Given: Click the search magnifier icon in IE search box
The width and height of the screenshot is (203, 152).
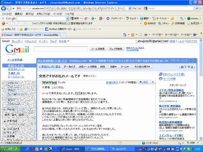Looking at the screenshot, I should pos(197,8).
